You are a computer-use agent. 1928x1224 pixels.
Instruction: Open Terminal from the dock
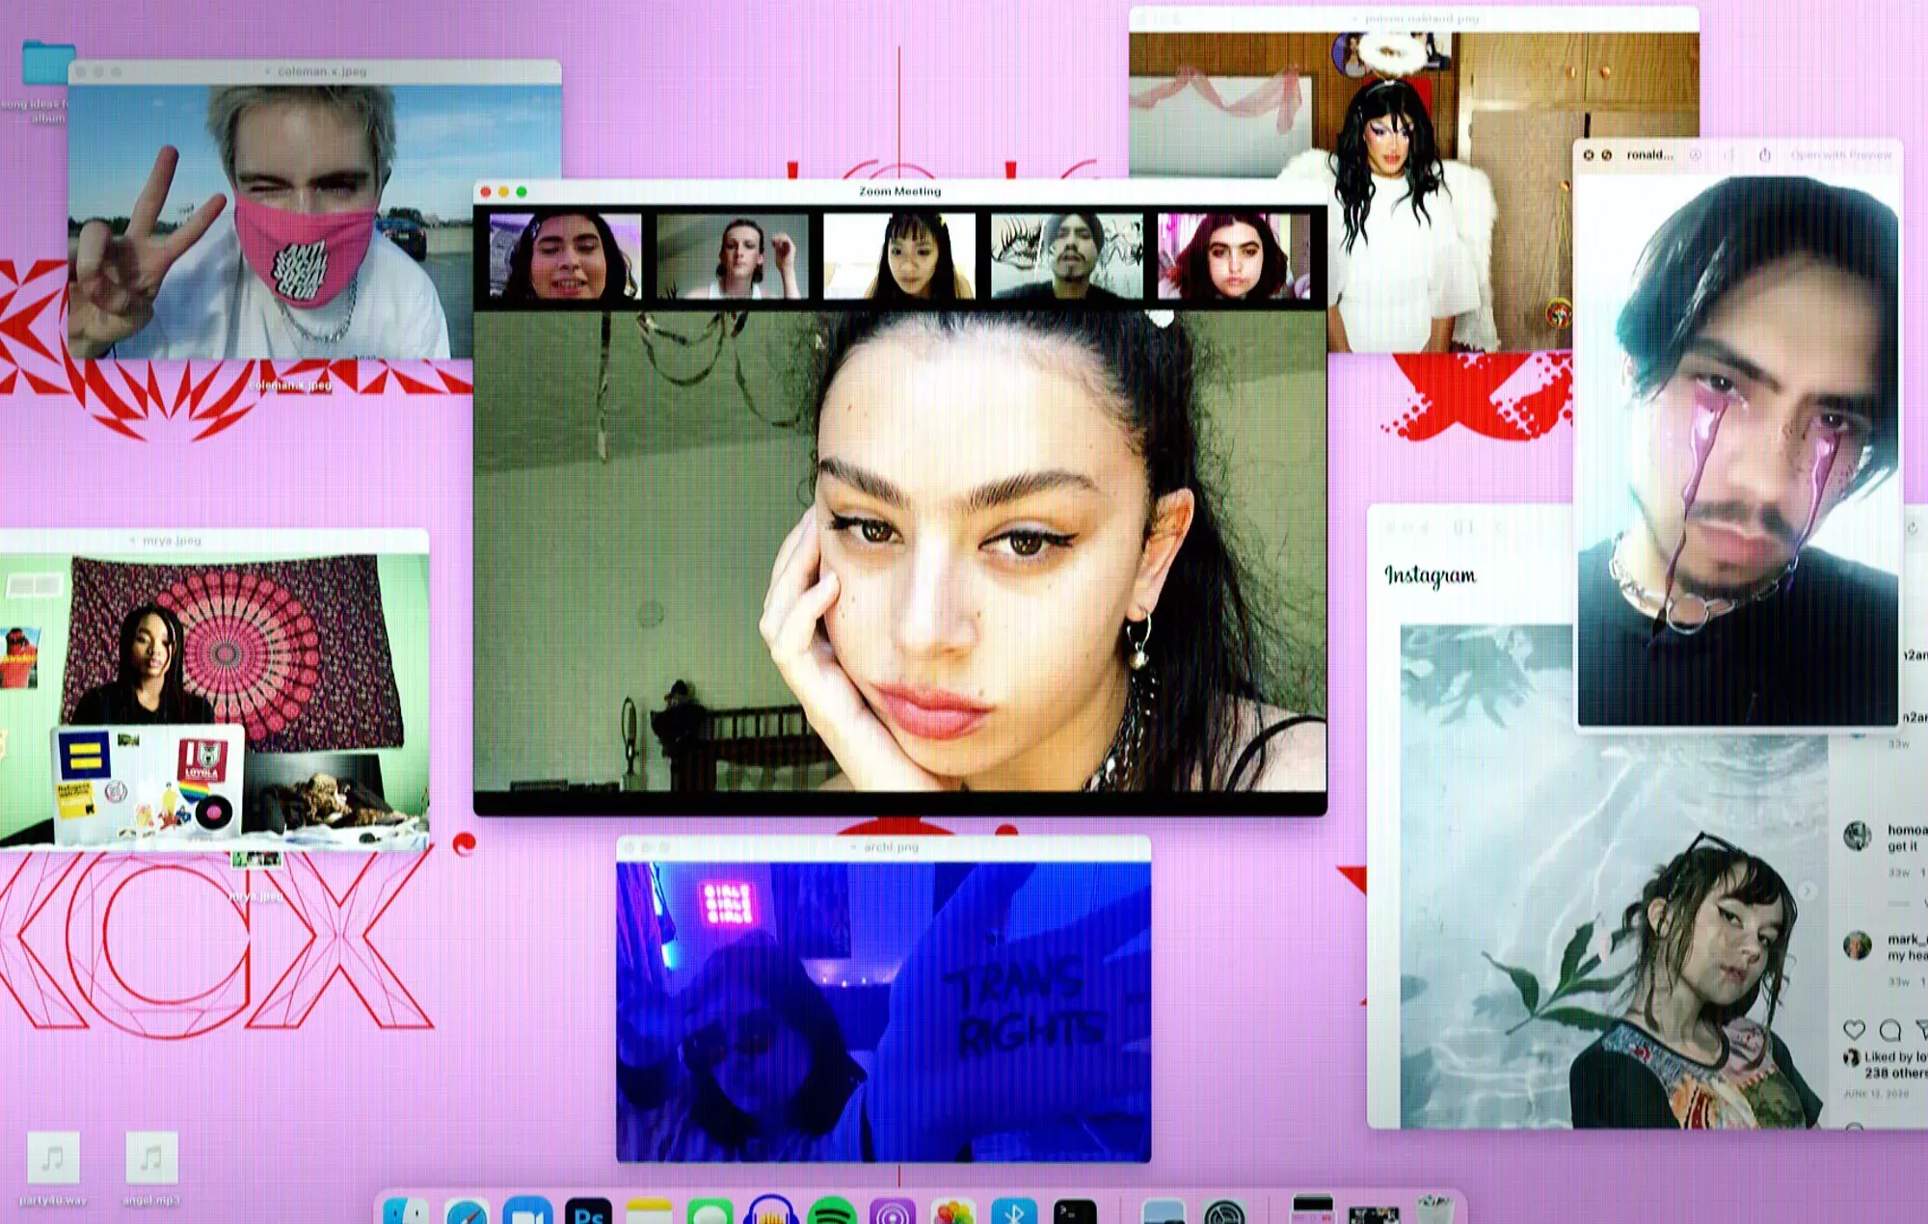(1075, 1213)
